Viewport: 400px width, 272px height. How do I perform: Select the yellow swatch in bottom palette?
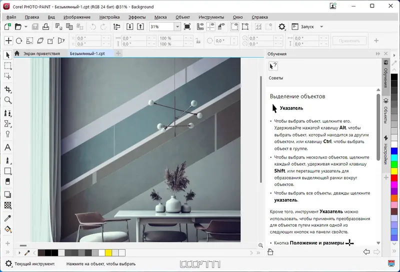(x=108, y=253)
